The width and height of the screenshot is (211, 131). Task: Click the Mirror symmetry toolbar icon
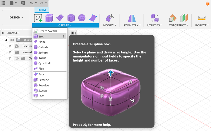click(132, 18)
